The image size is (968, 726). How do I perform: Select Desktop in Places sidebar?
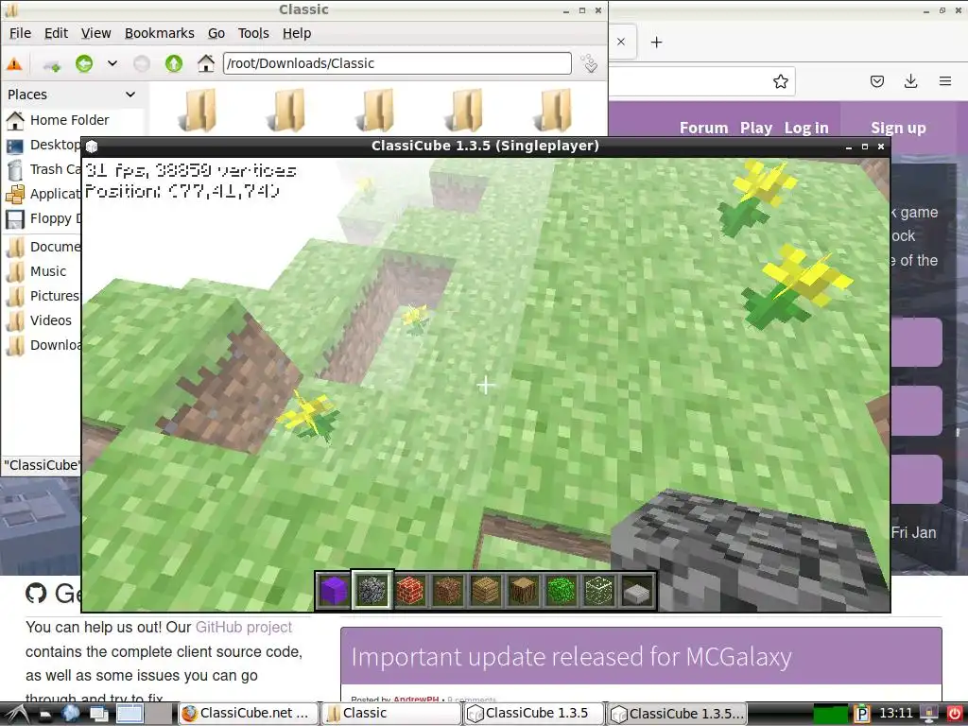tap(42, 145)
